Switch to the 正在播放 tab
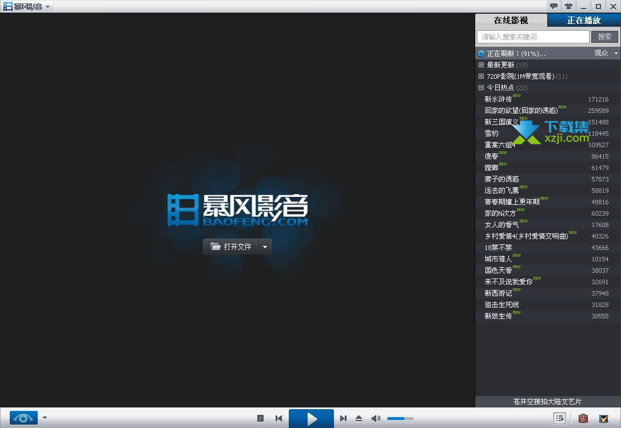Screen dimensions: 621x428 (x=584, y=20)
